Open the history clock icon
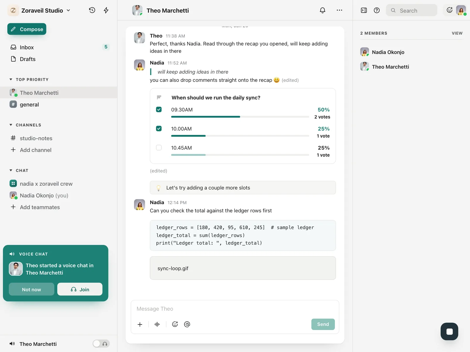 [x=92, y=10]
